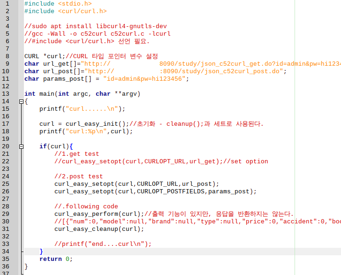
Task: Click the printf("curl:%p\n",curl) statement
Action: pos(86,131)
